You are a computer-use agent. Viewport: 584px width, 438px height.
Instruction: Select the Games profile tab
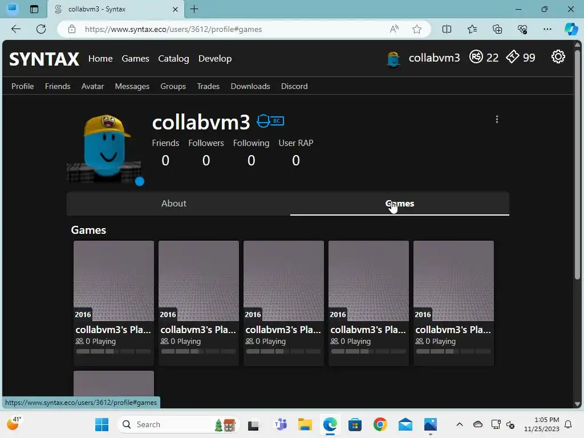pyautogui.click(x=400, y=204)
